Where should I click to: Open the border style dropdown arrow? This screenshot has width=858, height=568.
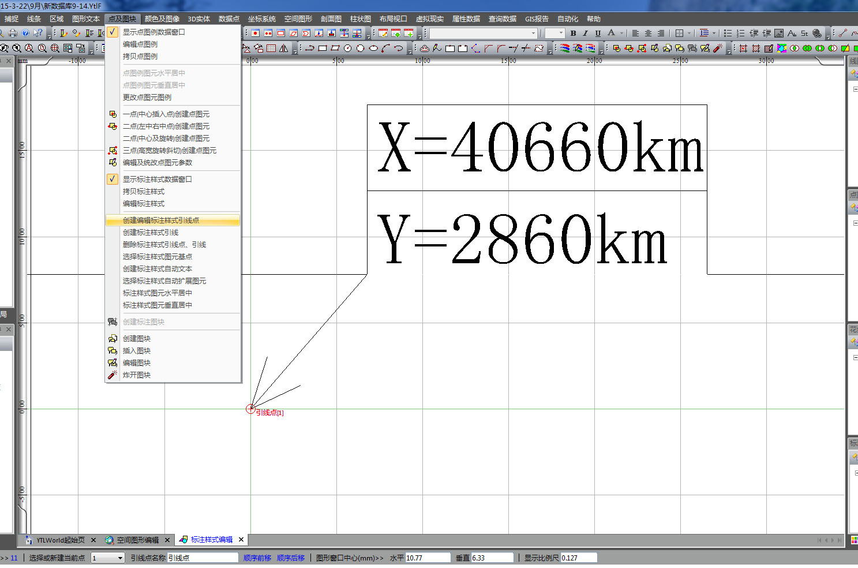click(x=689, y=33)
